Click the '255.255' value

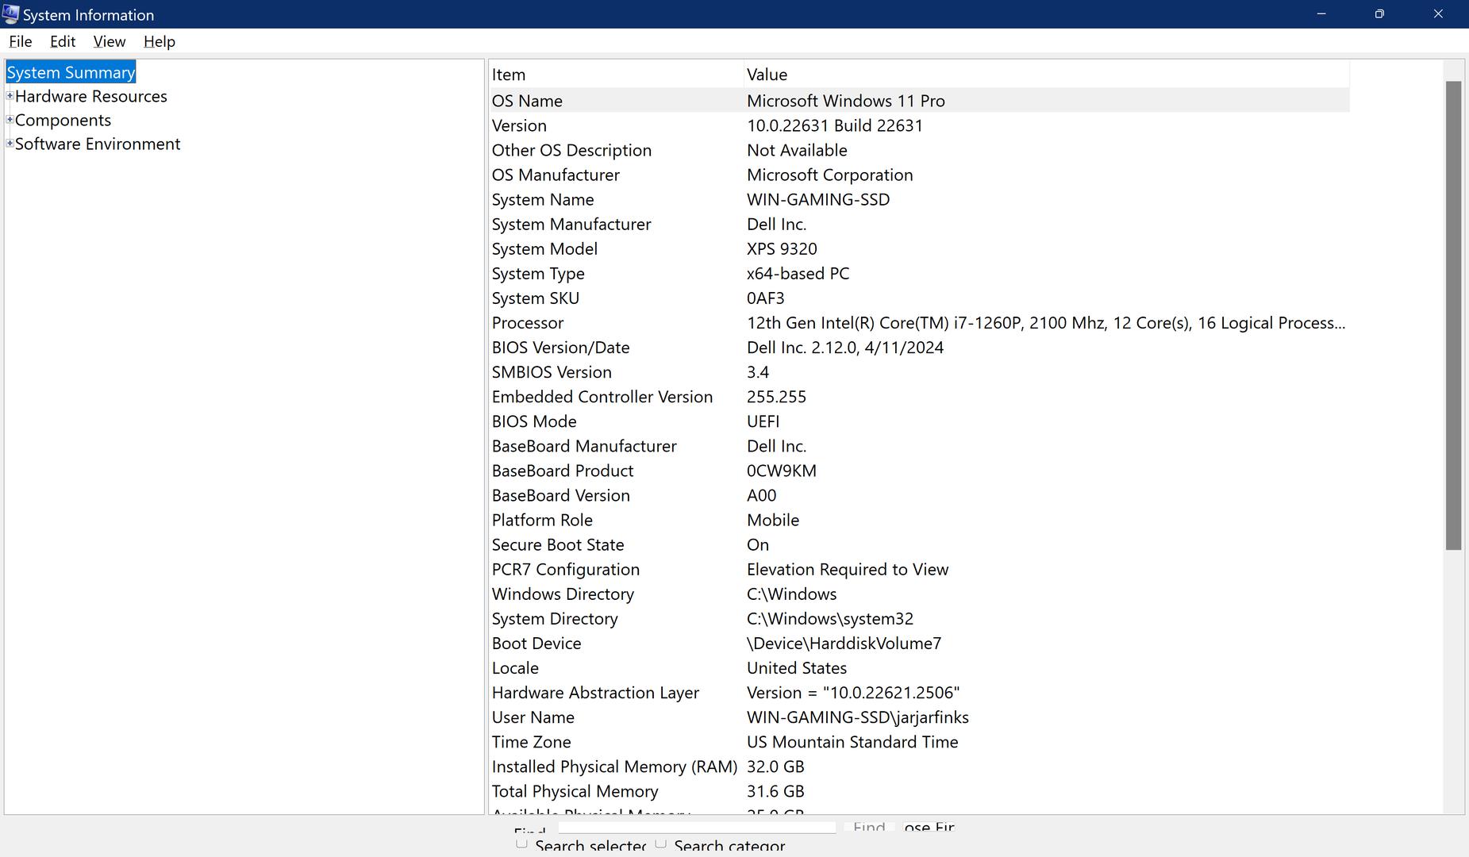(x=776, y=396)
